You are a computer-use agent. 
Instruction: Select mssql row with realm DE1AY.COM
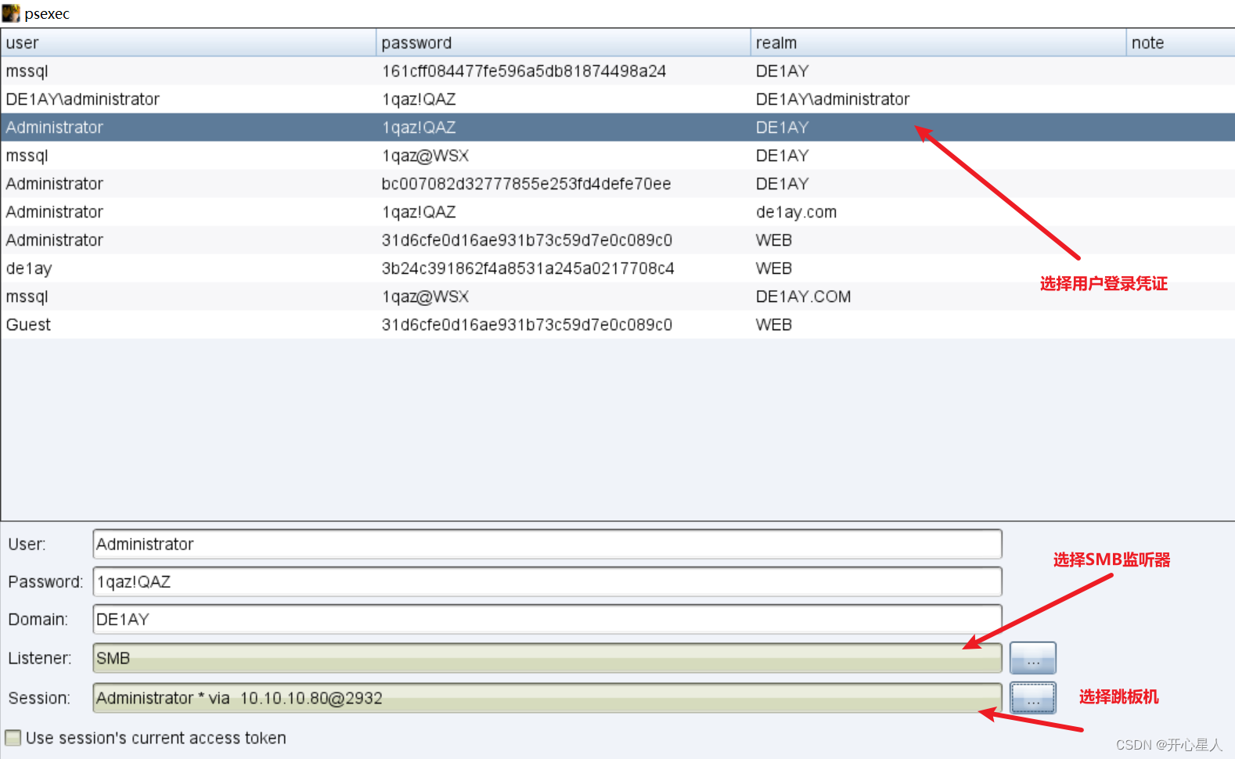617,297
